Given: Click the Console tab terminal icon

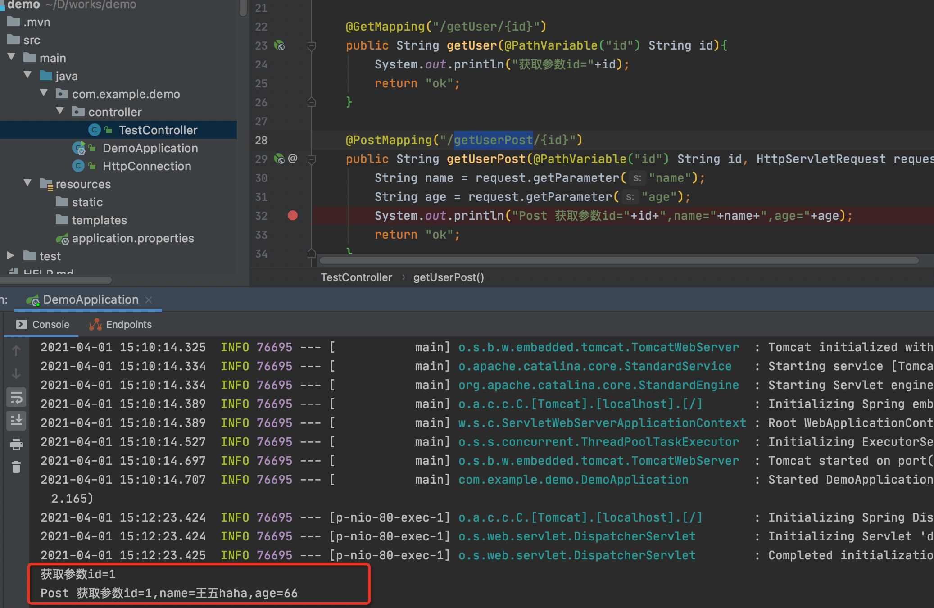Looking at the screenshot, I should 21,324.
